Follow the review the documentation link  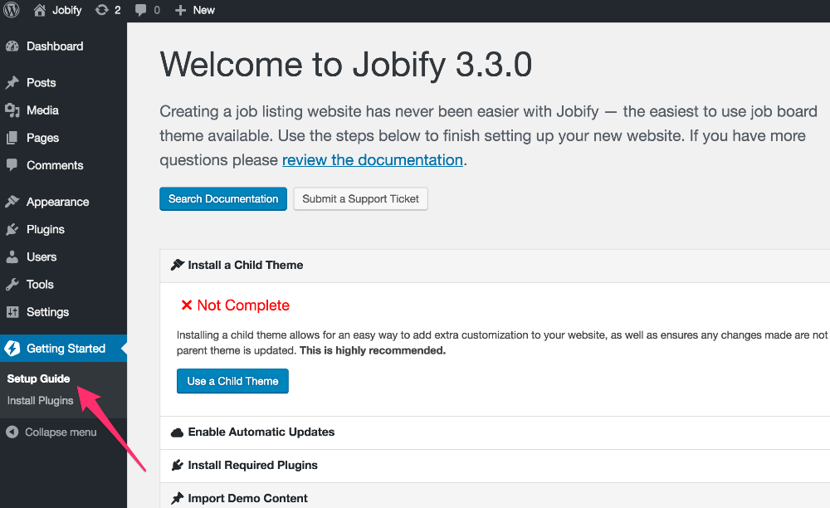coord(373,160)
